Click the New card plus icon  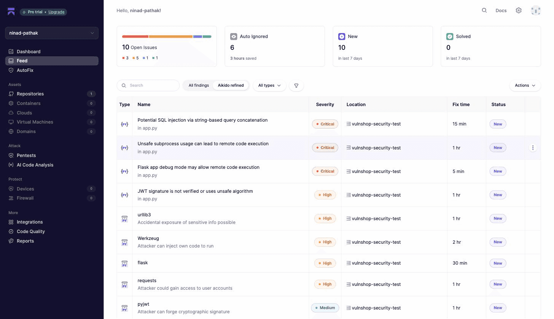(x=342, y=37)
